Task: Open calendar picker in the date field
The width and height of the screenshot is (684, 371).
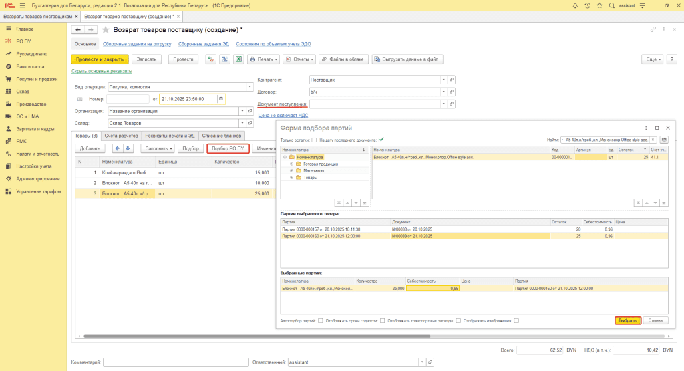Action: click(x=221, y=99)
